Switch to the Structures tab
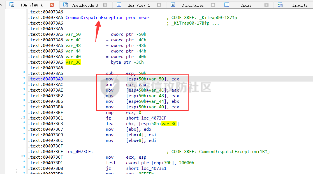Viewport: 313px width, 174px height. 193,5
